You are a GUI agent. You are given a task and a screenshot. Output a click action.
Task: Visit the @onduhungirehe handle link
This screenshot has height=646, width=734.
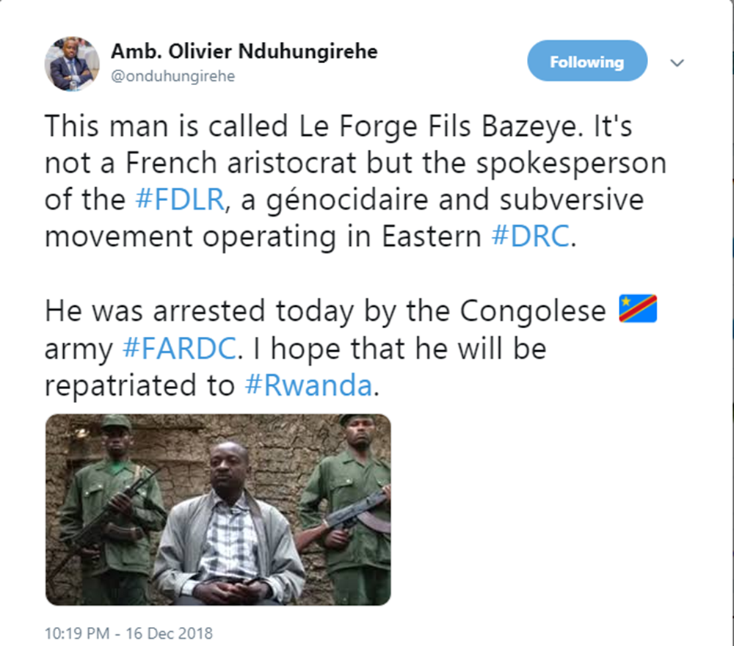point(173,76)
